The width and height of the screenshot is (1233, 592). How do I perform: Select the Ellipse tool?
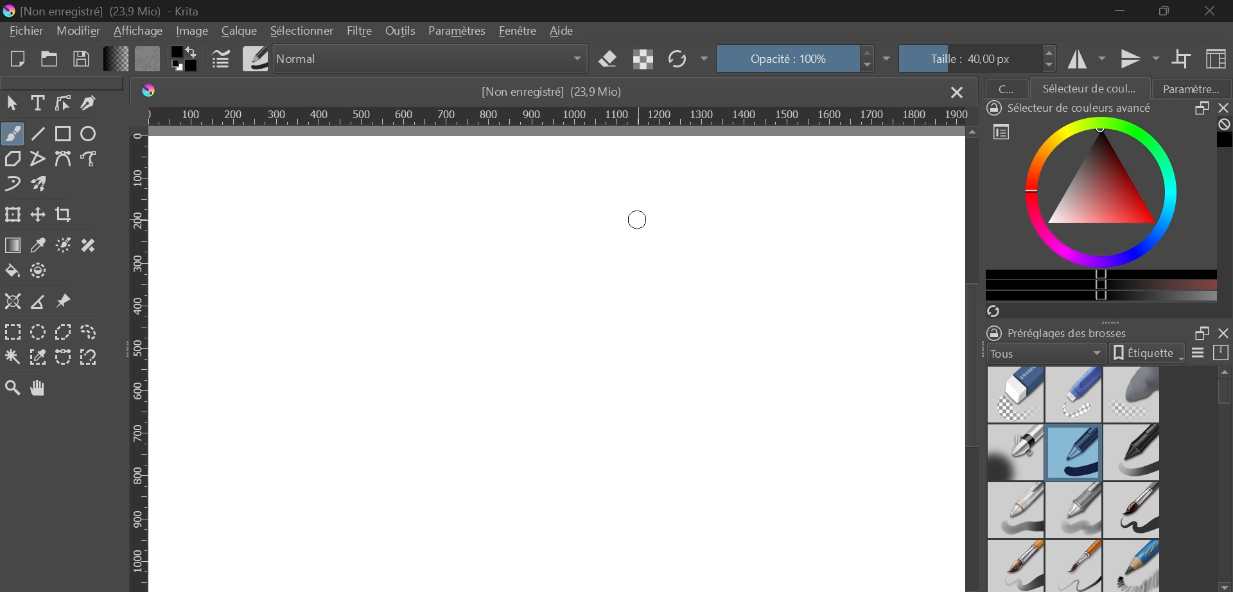pos(88,134)
